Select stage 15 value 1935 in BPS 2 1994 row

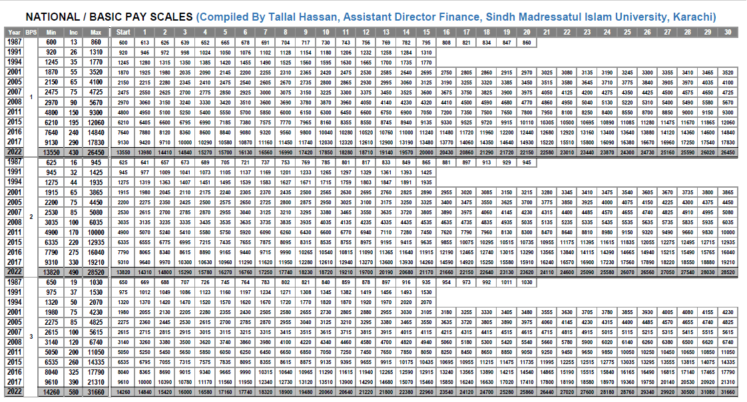point(426,182)
